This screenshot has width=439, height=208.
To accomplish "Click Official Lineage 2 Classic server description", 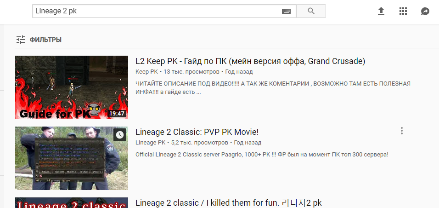I will (x=262, y=154).
